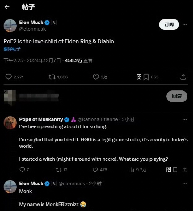Click the back arrow at top
The height and width of the screenshot is (211, 193).
coord(7,7)
